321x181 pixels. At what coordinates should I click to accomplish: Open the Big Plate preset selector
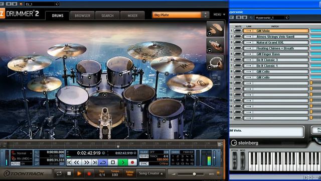tap(177, 15)
